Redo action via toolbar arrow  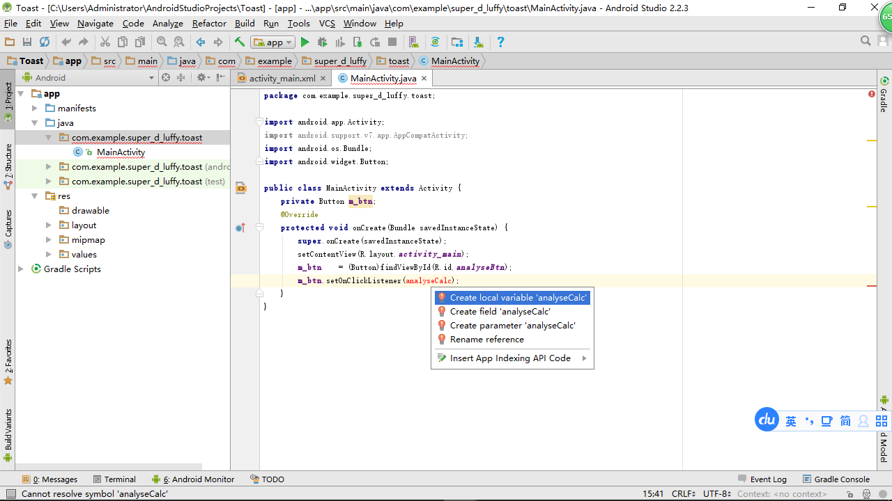pyautogui.click(x=84, y=42)
